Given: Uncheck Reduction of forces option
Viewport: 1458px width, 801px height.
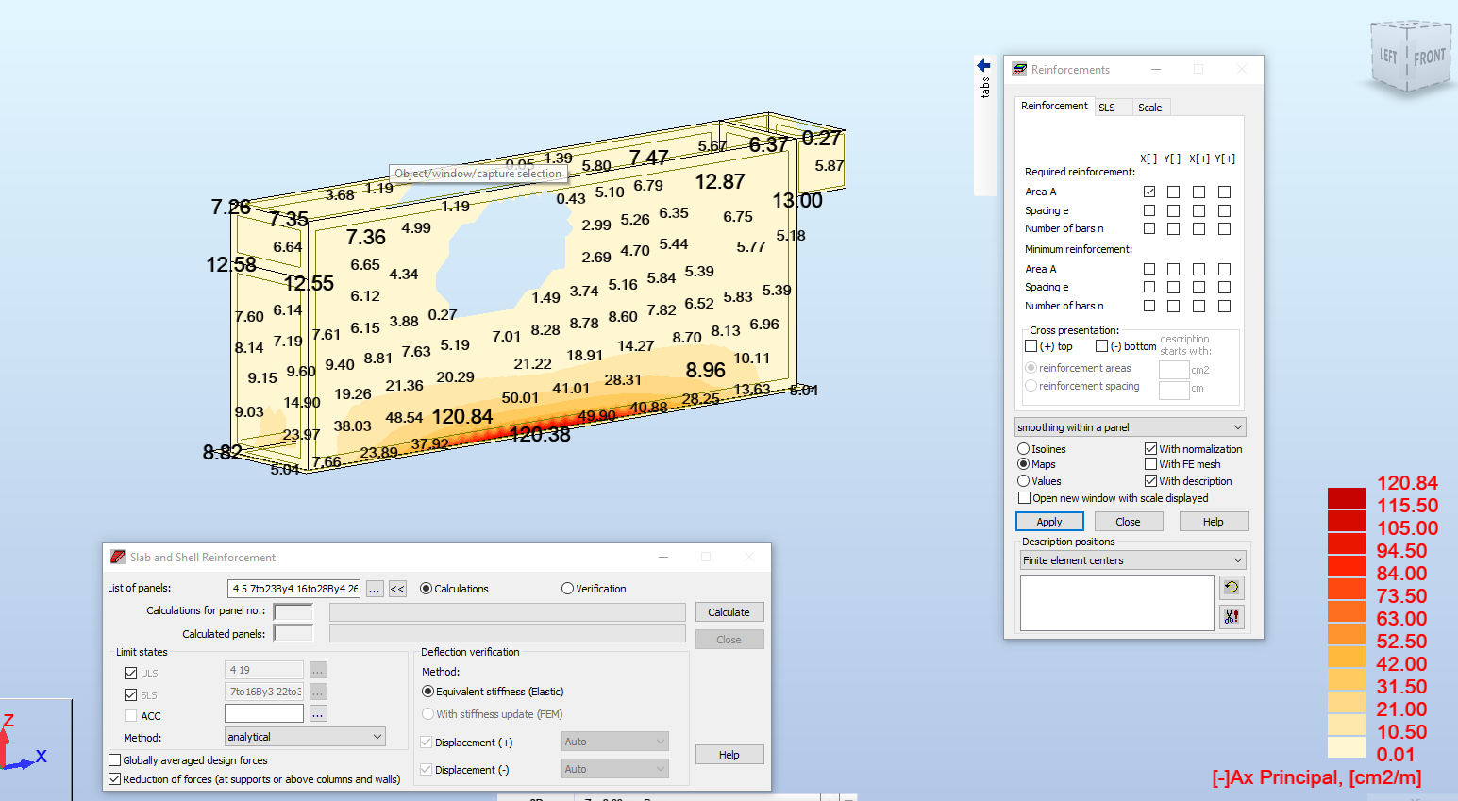Looking at the screenshot, I should point(115,779).
